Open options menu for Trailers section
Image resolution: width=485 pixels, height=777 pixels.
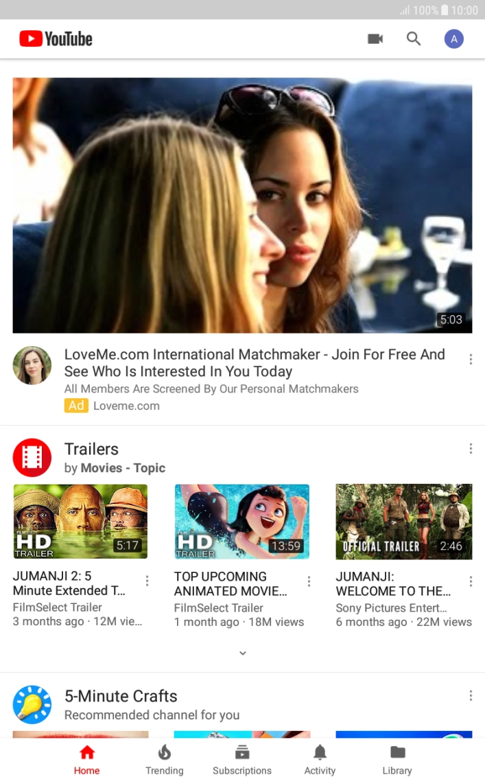(x=471, y=449)
